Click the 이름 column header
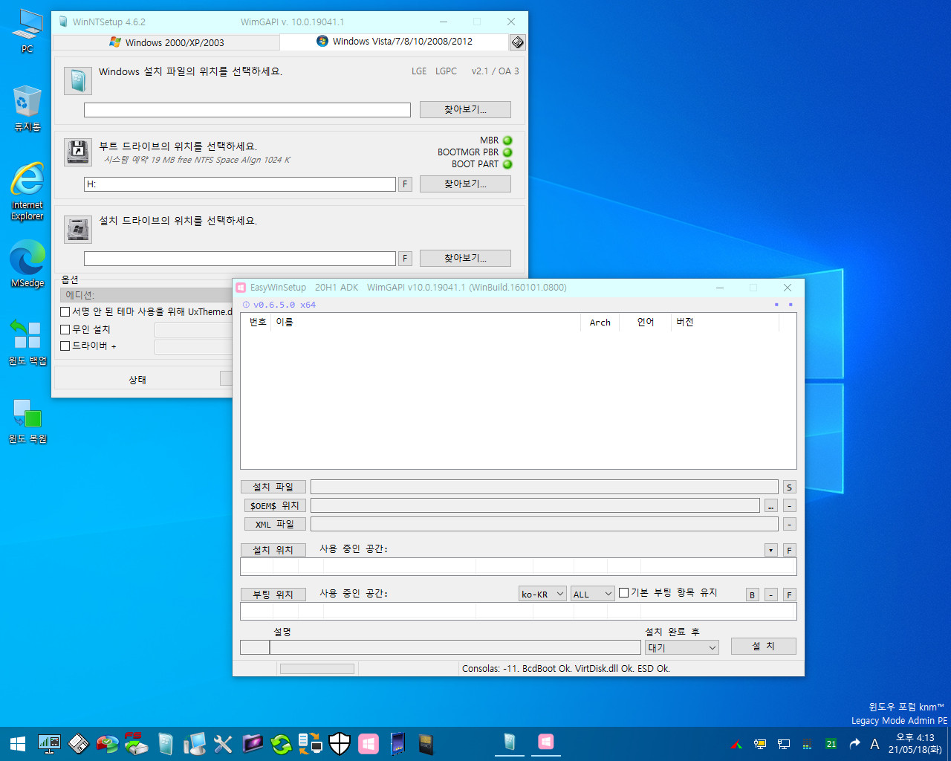This screenshot has width=951, height=761. pos(426,322)
